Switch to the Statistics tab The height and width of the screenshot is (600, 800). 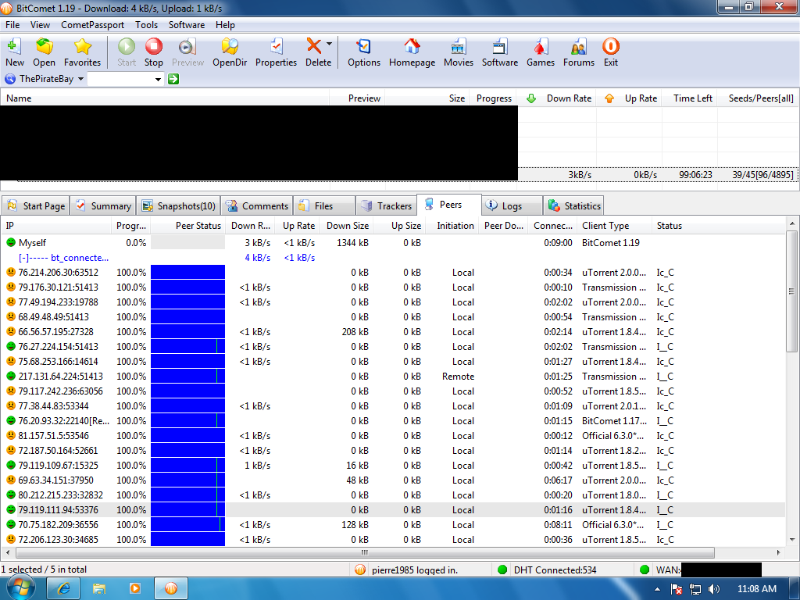tap(573, 205)
